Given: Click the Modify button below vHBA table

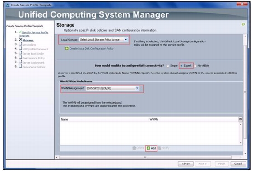Looking at the screenshot, I should [164, 148].
